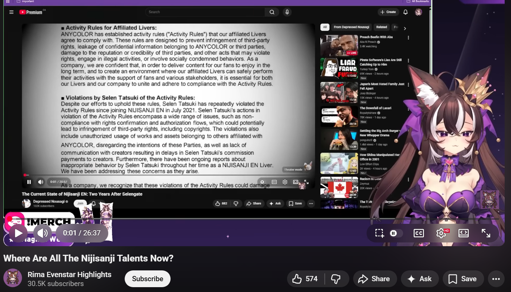Click the bell beside the Join button

(93, 203)
